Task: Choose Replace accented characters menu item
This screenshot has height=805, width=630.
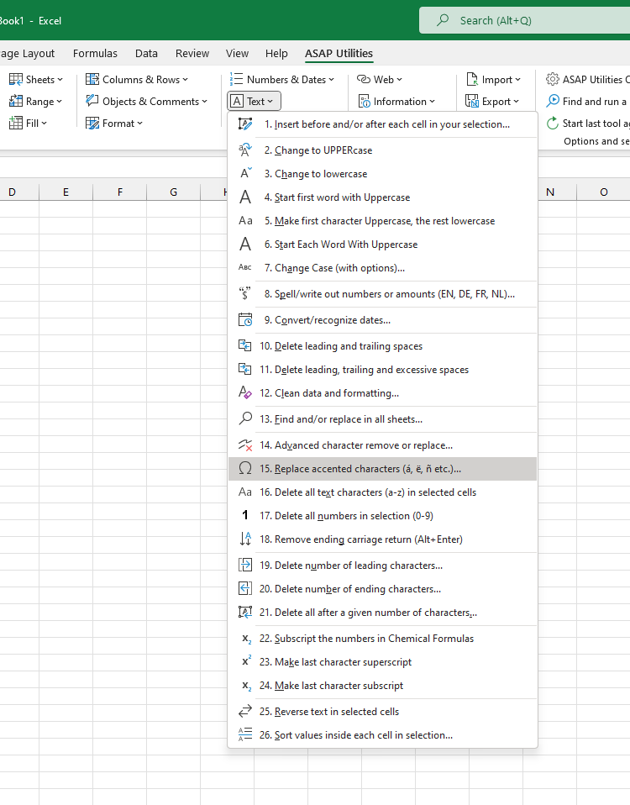Action: (383, 469)
